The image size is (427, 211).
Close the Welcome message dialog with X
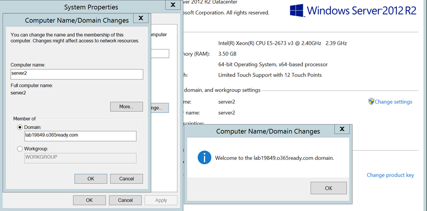click(x=342, y=129)
